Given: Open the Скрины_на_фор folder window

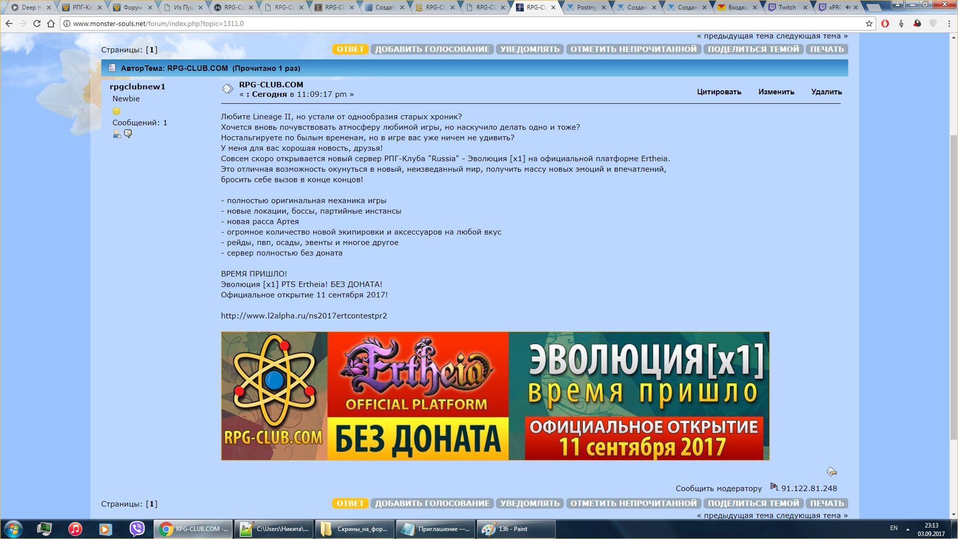Looking at the screenshot, I should pyautogui.click(x=355, y=529).
